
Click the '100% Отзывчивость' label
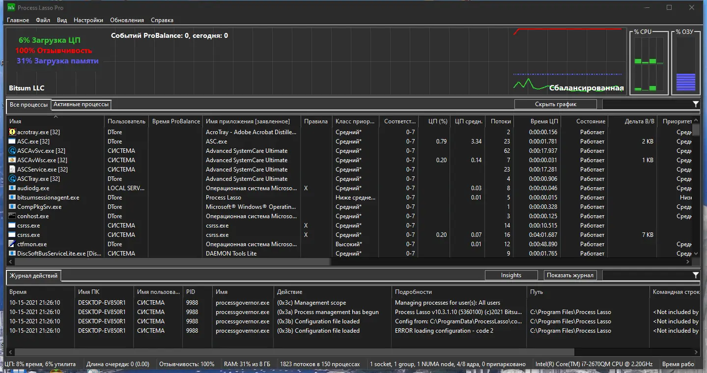(54, 51)
